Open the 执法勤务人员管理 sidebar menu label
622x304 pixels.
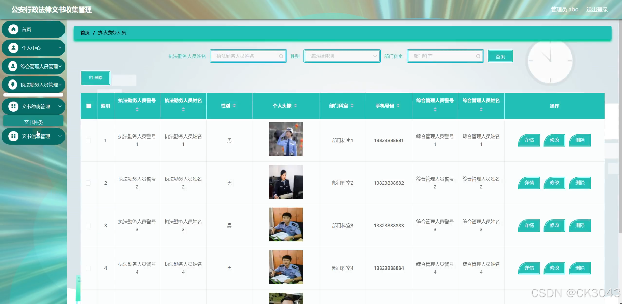pos(39,85)
